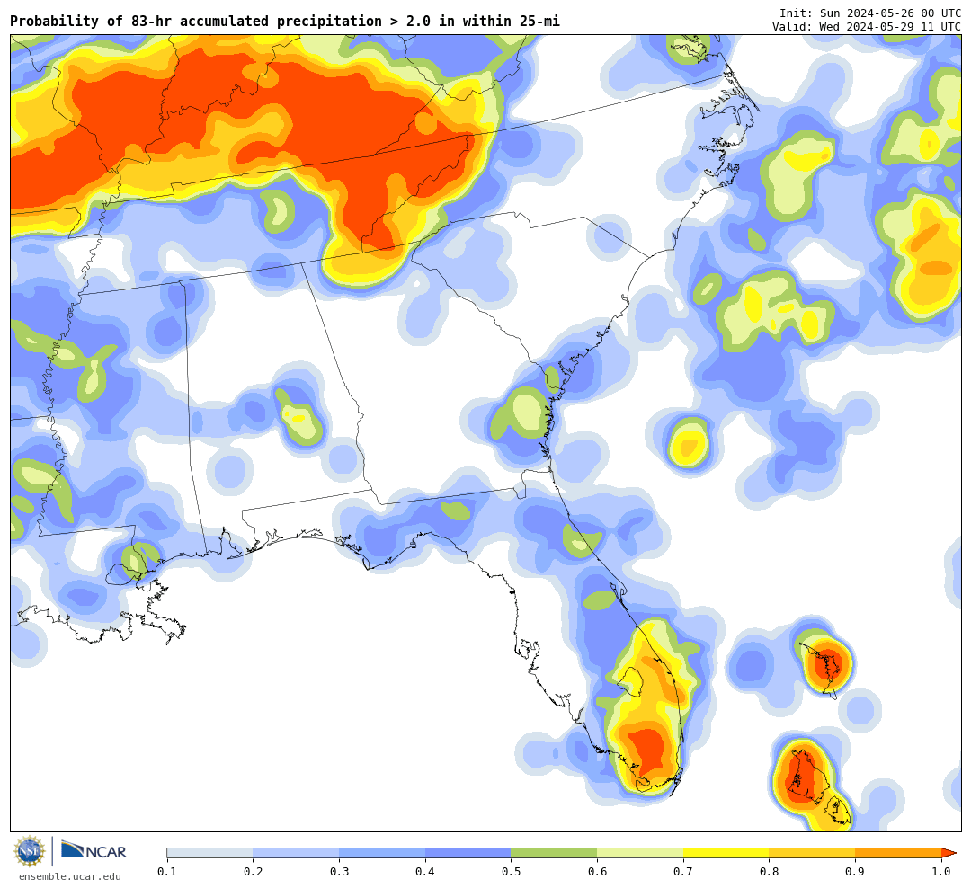Click the 0.8–0.9 gold colorbar segment
The height and width of the screenshot is (888, 971).
click(813, 853)
